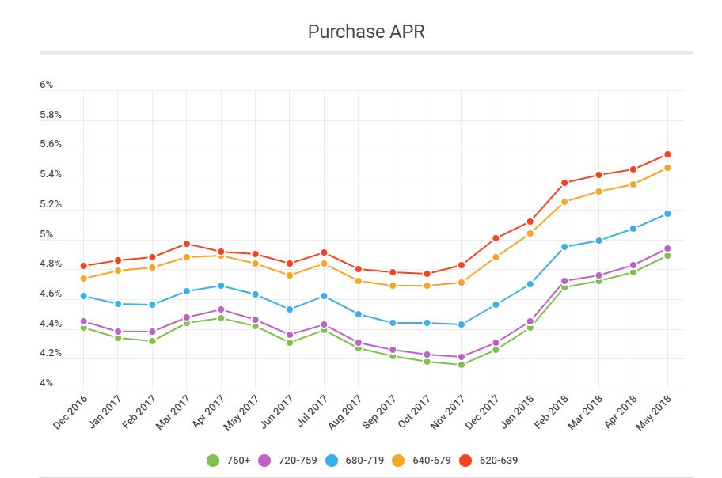Click the red 620-639 legend circle
Image resolution: width=722 pixels, height=478 pixels.
469,460
